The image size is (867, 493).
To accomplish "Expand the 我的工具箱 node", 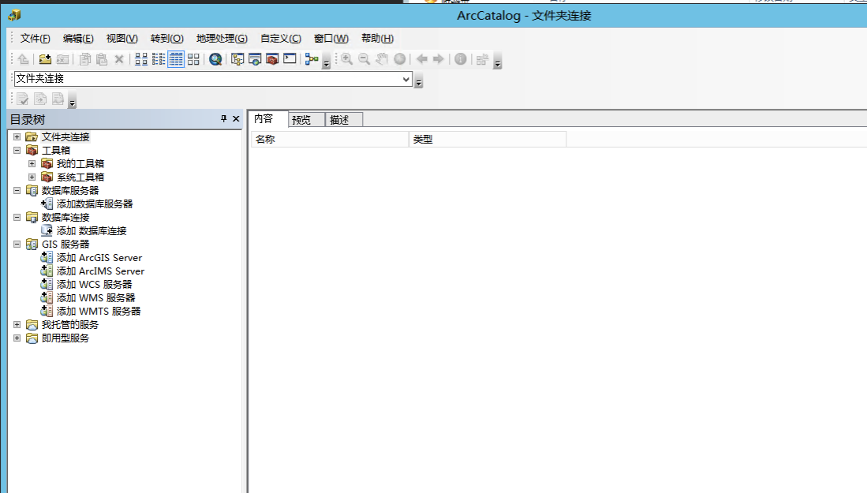I will point(32,163).
